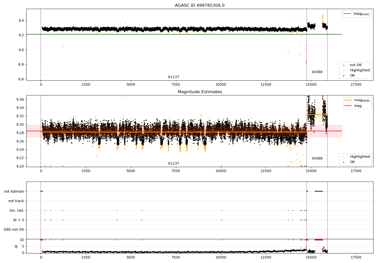Click the title 'AGASC ID 499785304.0'
The image size is (377, 263).
click(200, 6)
